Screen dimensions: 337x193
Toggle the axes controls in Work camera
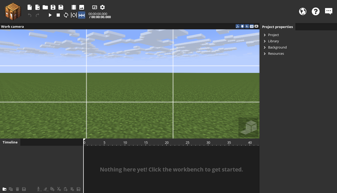(x=238, y=26)
